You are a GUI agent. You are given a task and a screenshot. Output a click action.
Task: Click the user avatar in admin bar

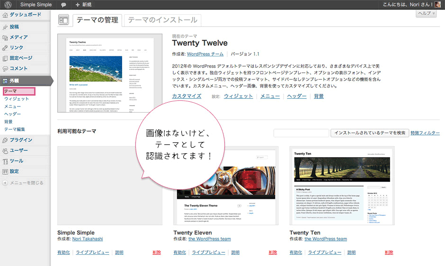click(x=438, y=5)
